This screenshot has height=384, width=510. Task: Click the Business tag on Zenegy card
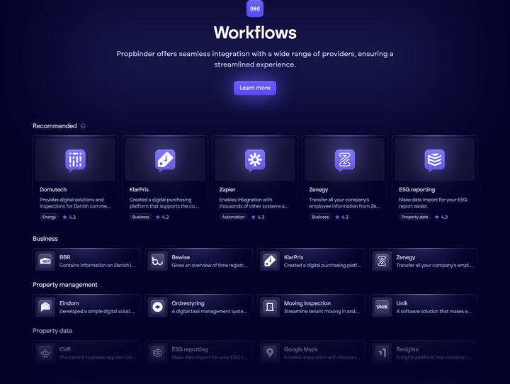pos(320,217)
